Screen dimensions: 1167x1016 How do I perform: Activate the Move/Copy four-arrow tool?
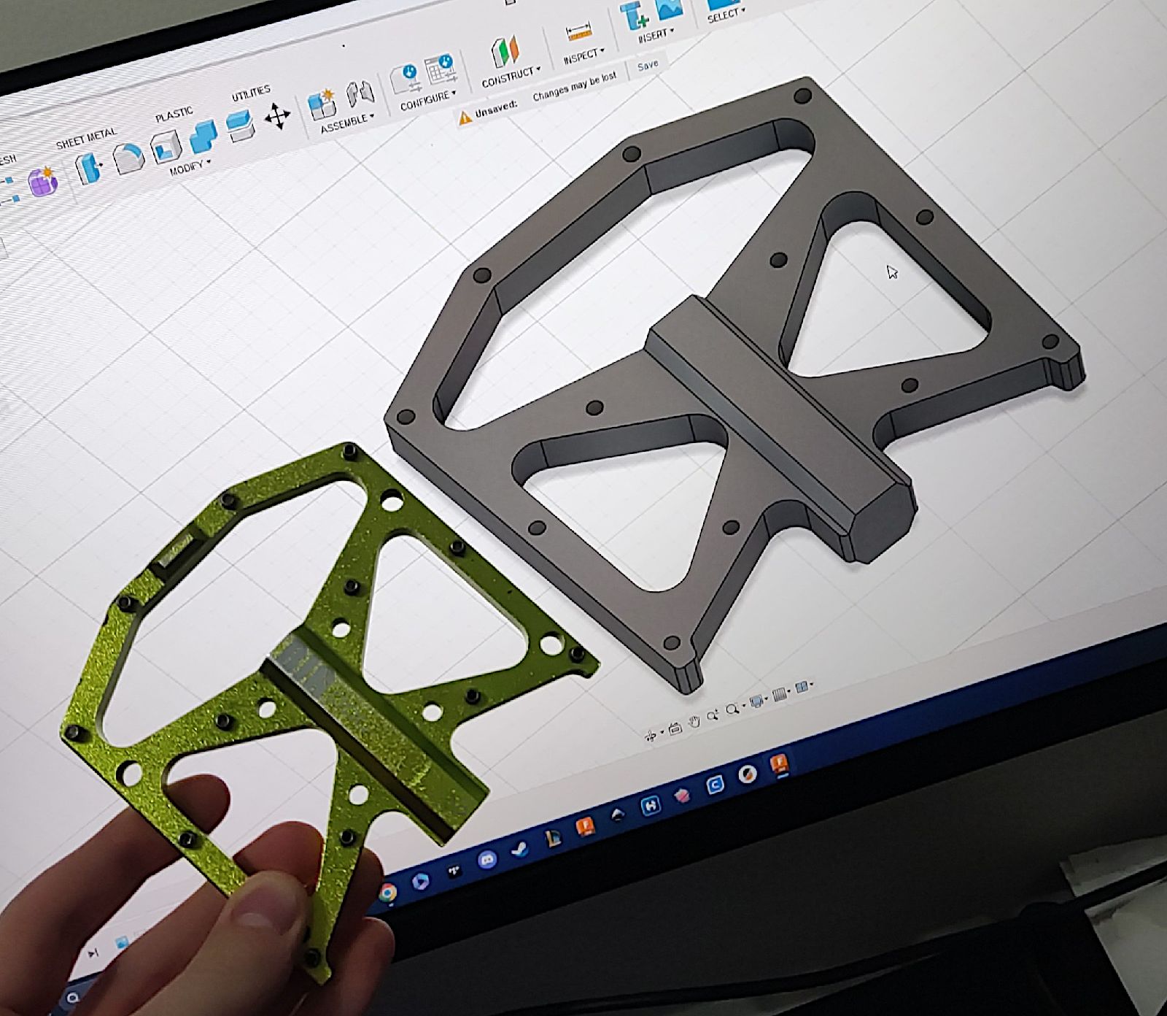click(277, 115)
